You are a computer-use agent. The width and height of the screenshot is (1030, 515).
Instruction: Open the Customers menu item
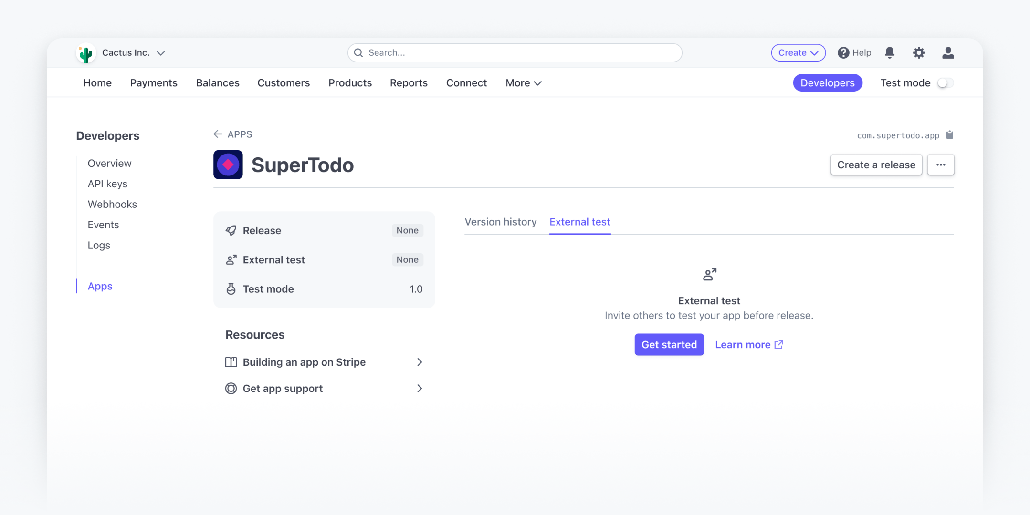point(284,83)
